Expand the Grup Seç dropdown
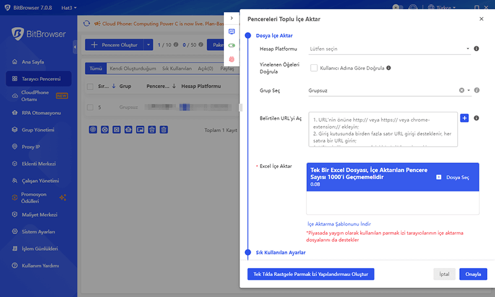This screenshot has height=297, width=495. pos(469,91)
